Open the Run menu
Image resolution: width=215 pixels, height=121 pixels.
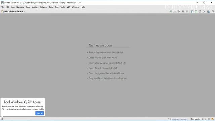[x=57, y=7]
